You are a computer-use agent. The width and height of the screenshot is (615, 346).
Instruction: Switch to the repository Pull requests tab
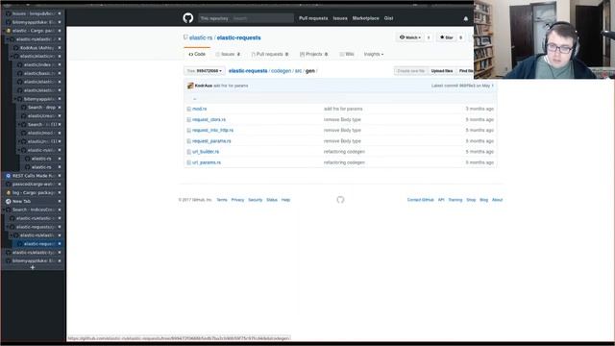(x=270, y=54)
